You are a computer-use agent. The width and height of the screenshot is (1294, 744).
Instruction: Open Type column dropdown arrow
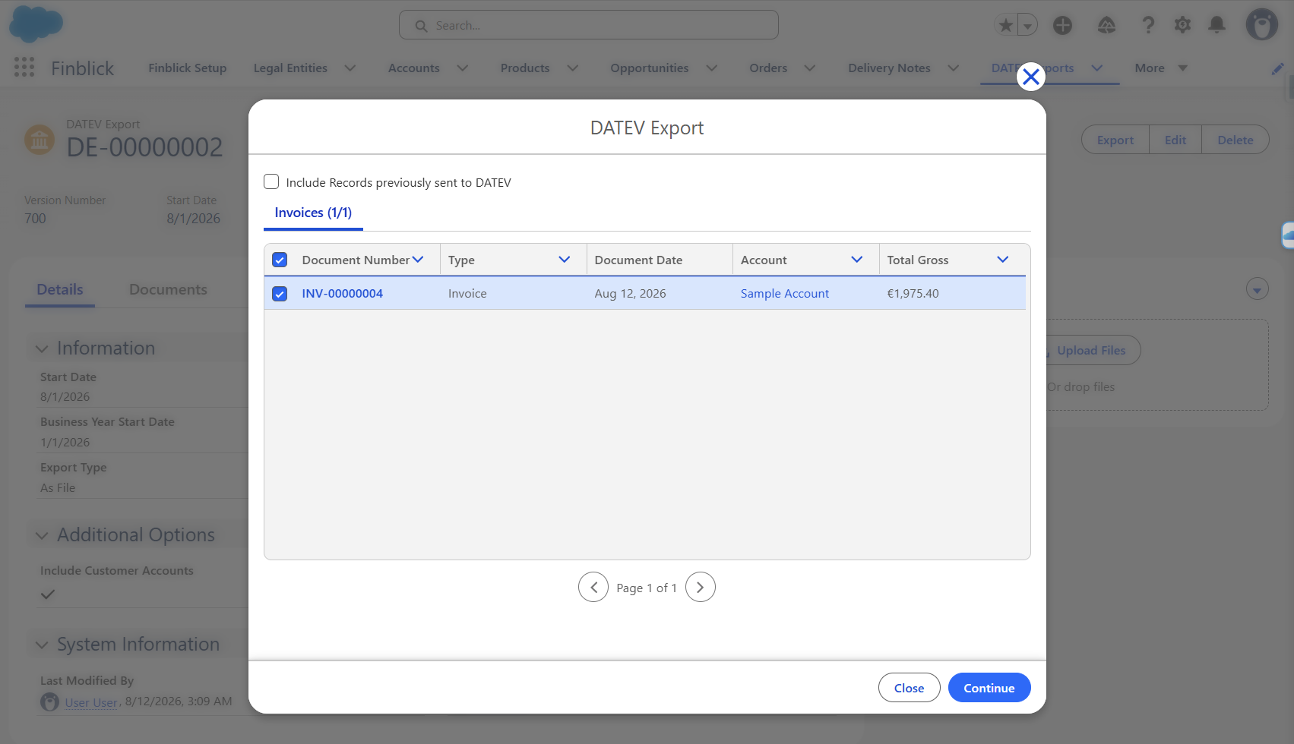pos(564,260)
